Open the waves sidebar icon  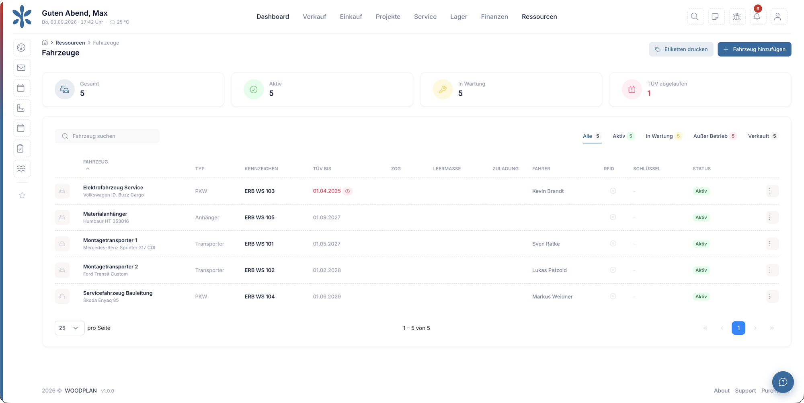(x=22, y=169)
